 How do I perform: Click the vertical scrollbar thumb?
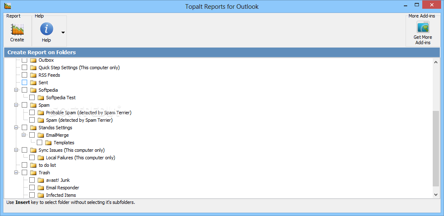pos(436,148)
